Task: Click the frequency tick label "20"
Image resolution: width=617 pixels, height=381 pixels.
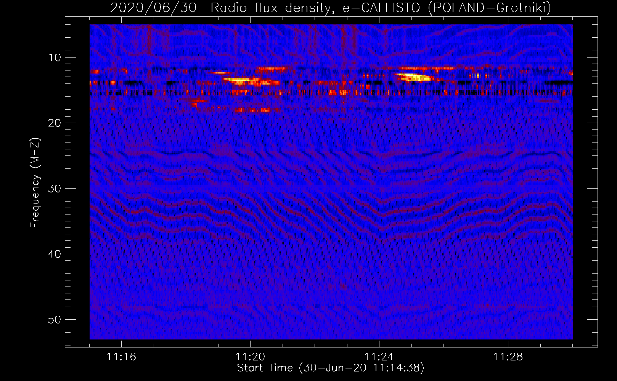Action: (55, 123)
